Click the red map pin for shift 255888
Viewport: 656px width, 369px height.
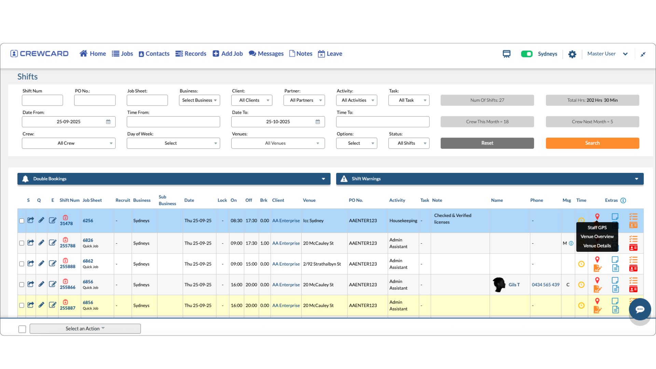(x=597, y=260)
